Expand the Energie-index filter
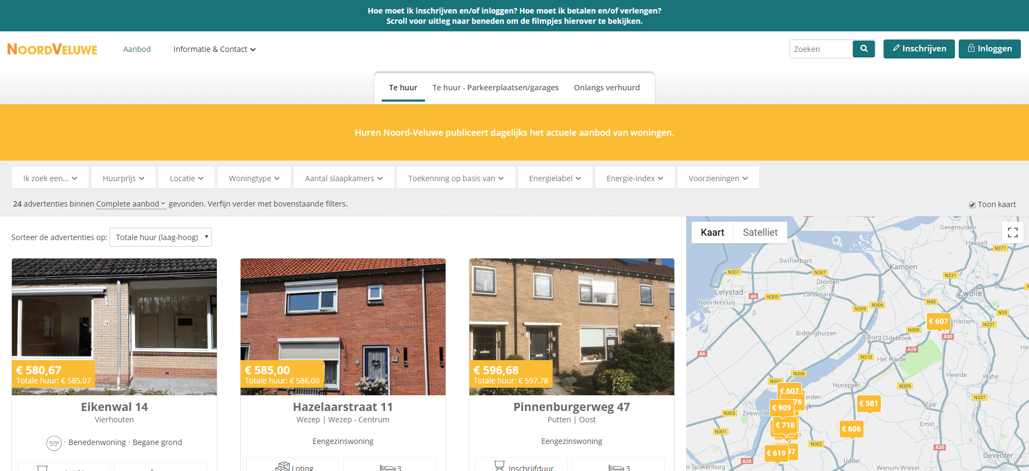 635,178
